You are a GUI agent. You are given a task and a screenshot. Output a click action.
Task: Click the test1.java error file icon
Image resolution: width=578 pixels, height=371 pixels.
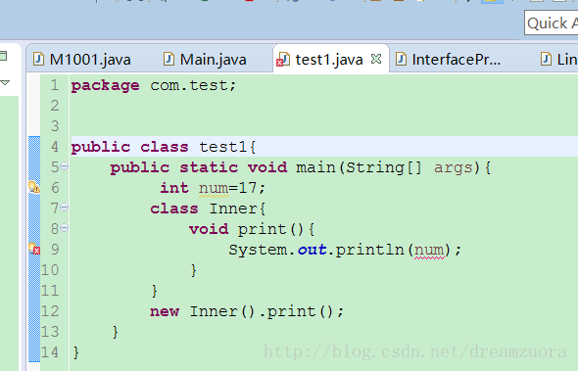point(282,60)
